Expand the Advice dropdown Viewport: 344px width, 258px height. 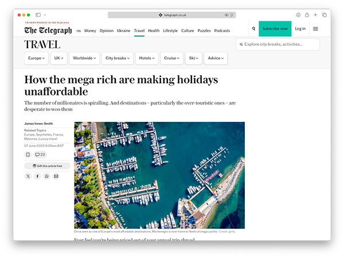pyautogui.click(x=216, y=58)
